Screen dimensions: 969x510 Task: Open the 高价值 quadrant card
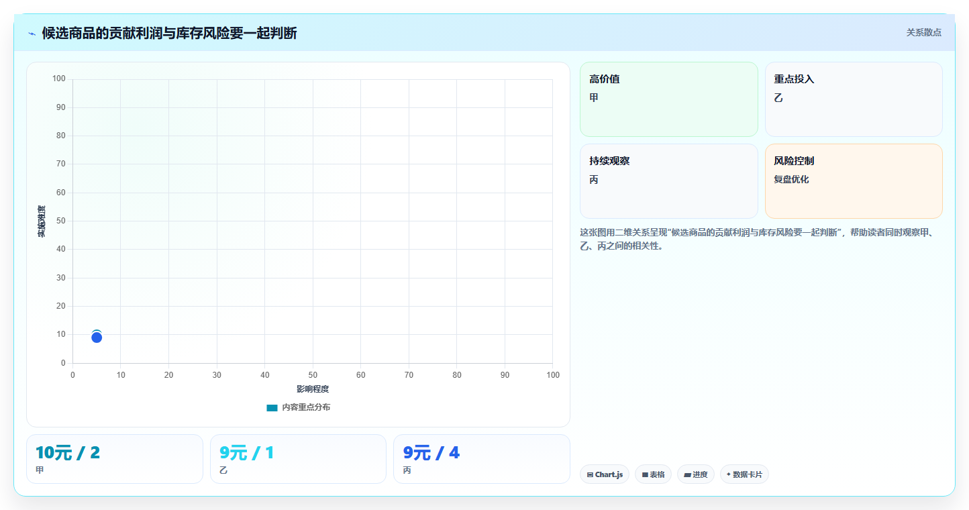(669, 99)
